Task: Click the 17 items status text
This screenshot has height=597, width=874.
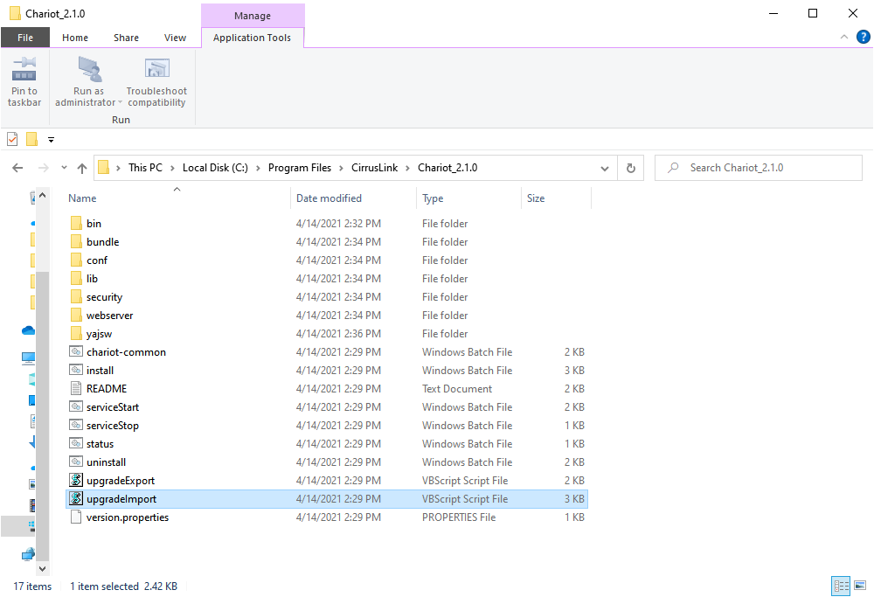Action: tap(32, 587)
